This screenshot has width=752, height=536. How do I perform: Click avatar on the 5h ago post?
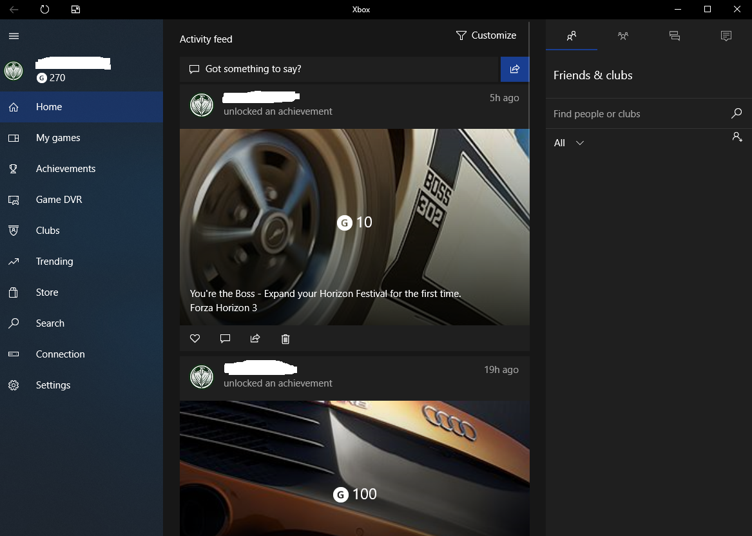coord(202,104)
